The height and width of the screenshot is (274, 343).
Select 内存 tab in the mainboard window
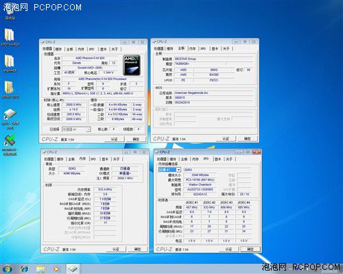193,49
